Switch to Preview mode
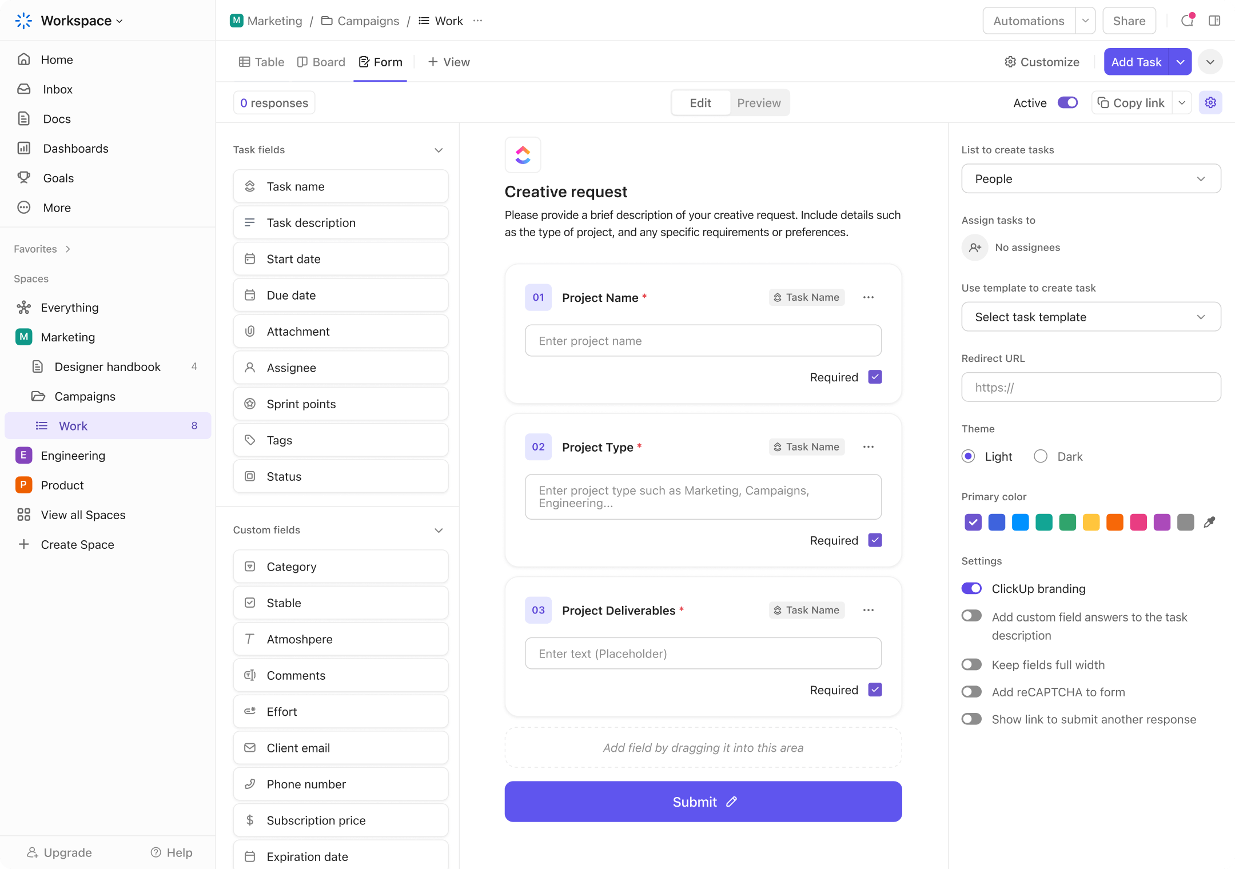This screenshot has height=869, width=1235. 759,103
